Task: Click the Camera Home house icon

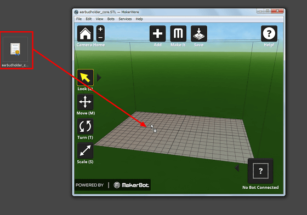Action: point(85,33)
